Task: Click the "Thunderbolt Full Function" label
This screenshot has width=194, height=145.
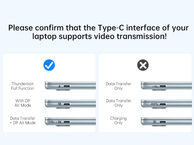Action: click(23, 86)
